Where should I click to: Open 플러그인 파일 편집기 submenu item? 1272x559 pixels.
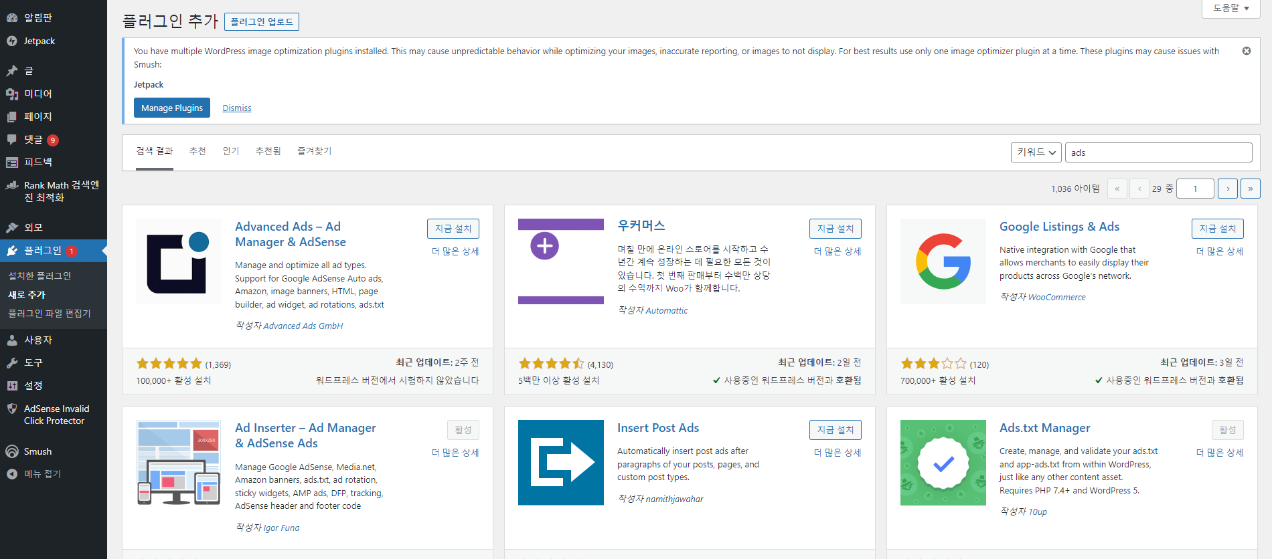point(50,314)
